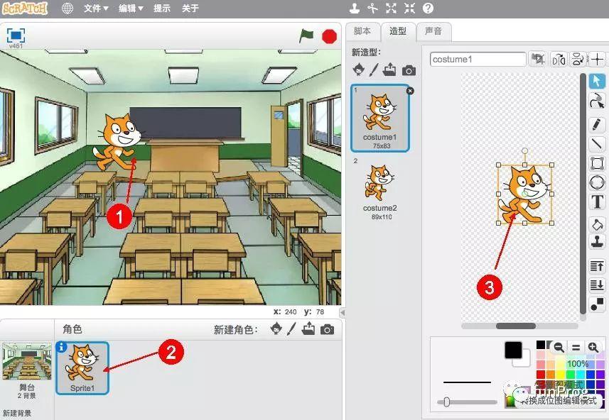The width and height of the screenshot is (609, 420).
Task: Select Sprite1 in the sprite list
Action: [x=82, y=368]
